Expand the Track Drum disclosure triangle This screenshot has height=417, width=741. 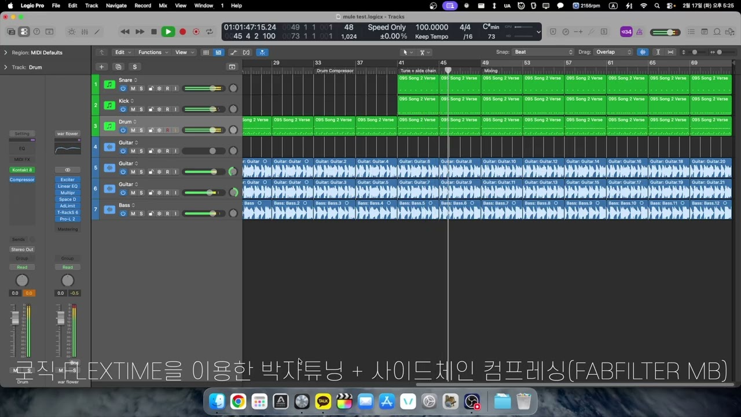[6, 67]
